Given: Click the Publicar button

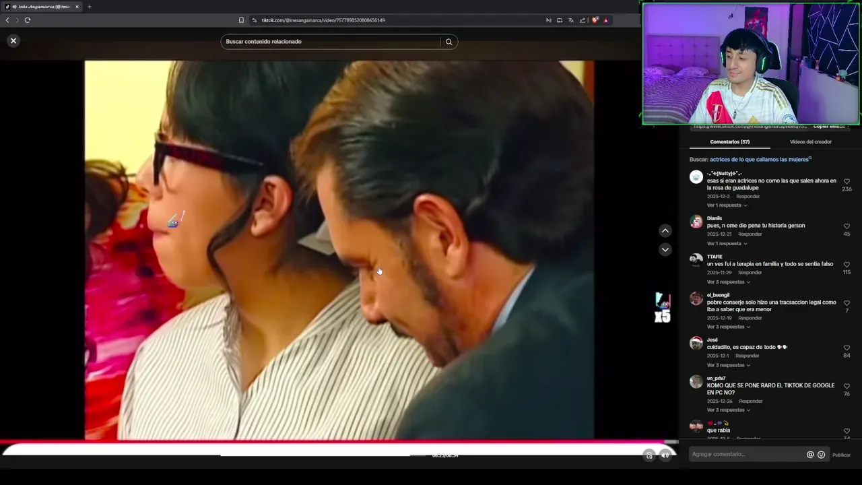Looking at the screenshot, I should 841,455.
